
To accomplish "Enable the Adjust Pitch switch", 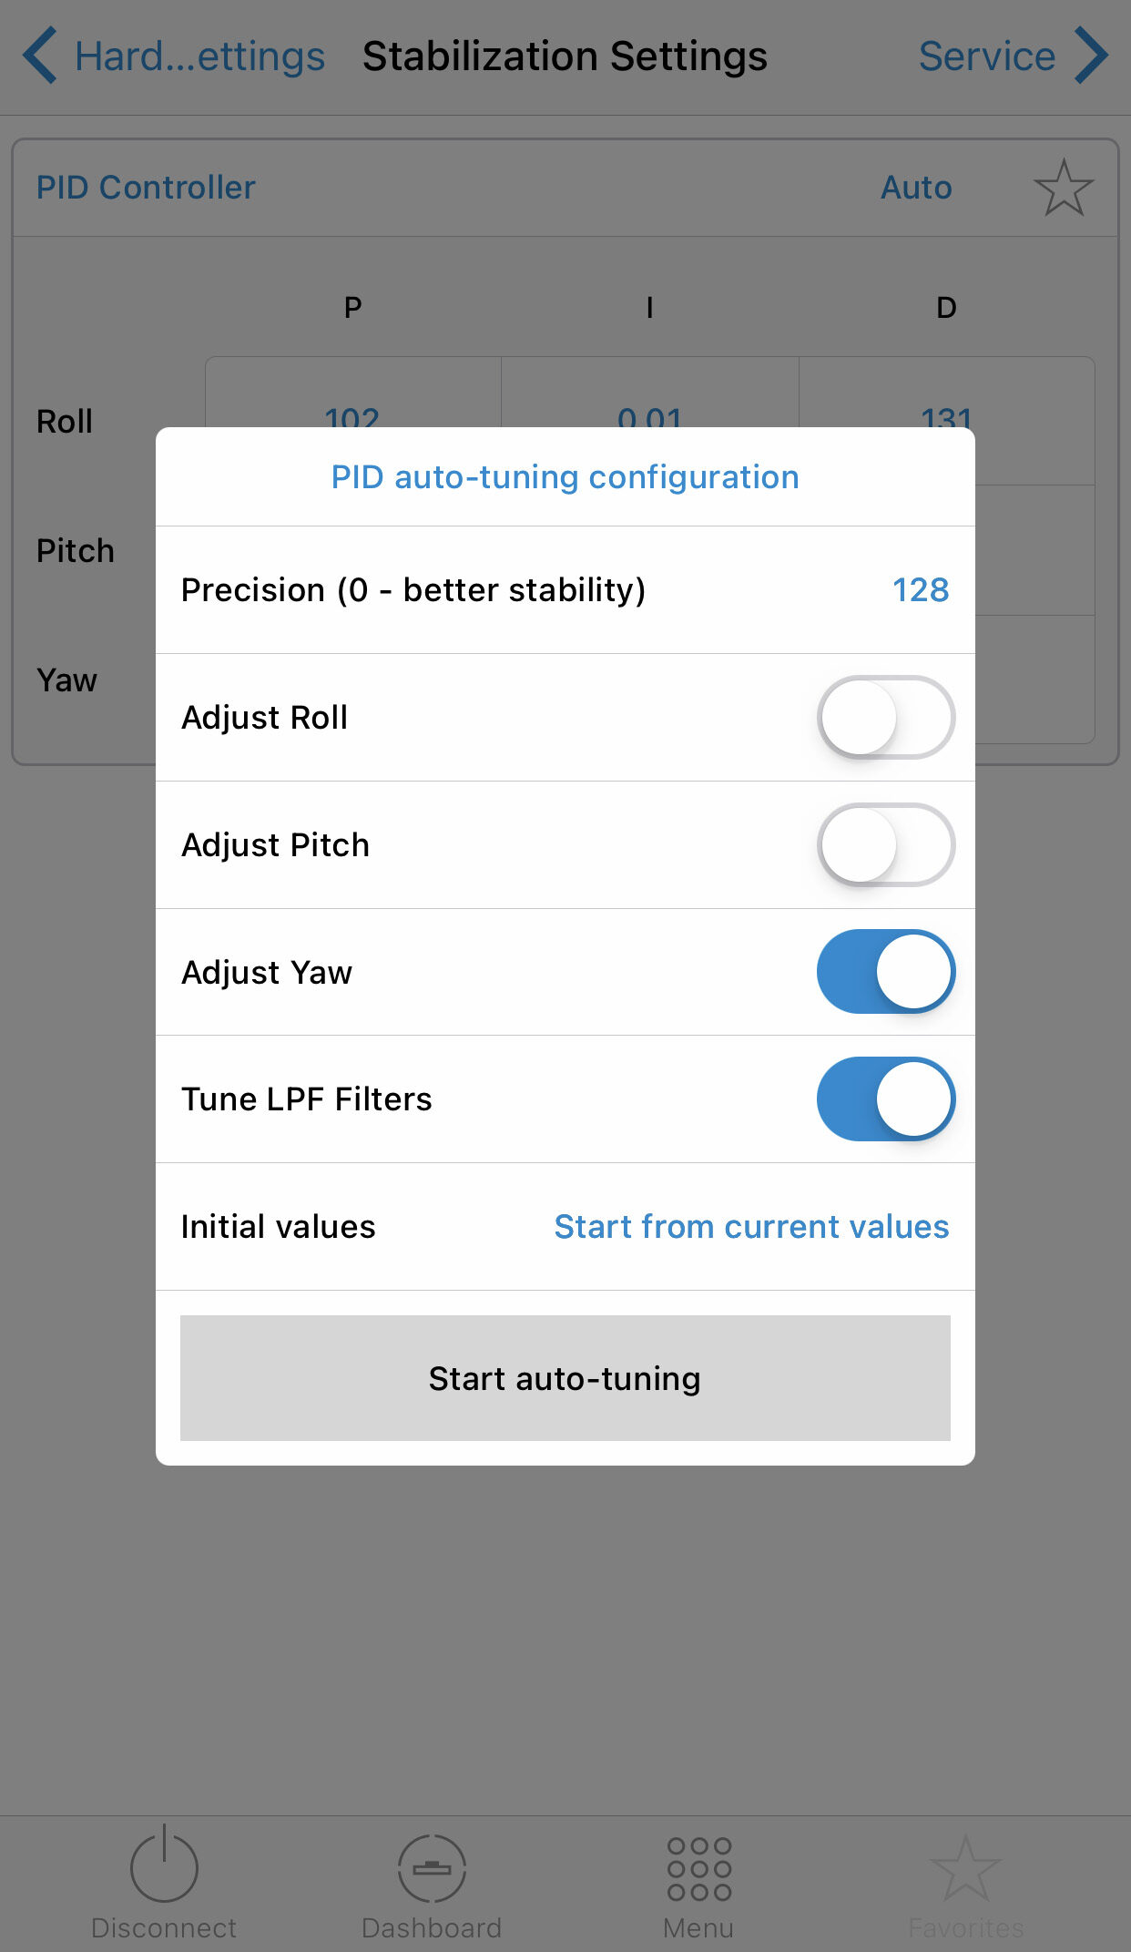I will pyautogui.click(x=886, y=844).
